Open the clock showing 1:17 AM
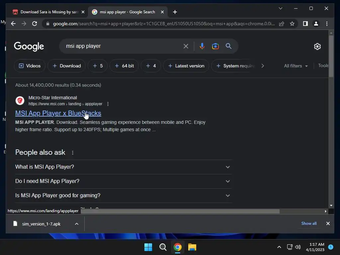This screenshot has width=340, height=255. click(x=315, y=247)
